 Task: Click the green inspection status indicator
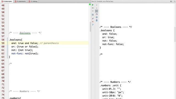(90, 4)
